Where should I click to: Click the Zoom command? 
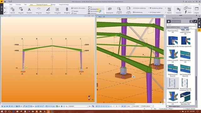[74, 13]
